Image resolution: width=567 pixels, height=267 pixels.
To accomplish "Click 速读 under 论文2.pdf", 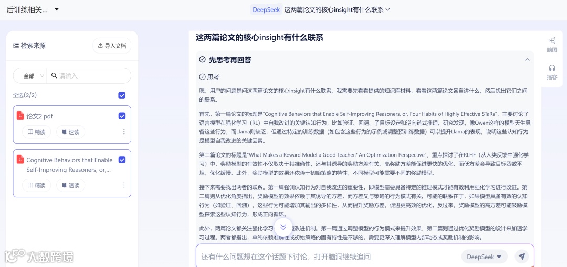I will (70, 132).
